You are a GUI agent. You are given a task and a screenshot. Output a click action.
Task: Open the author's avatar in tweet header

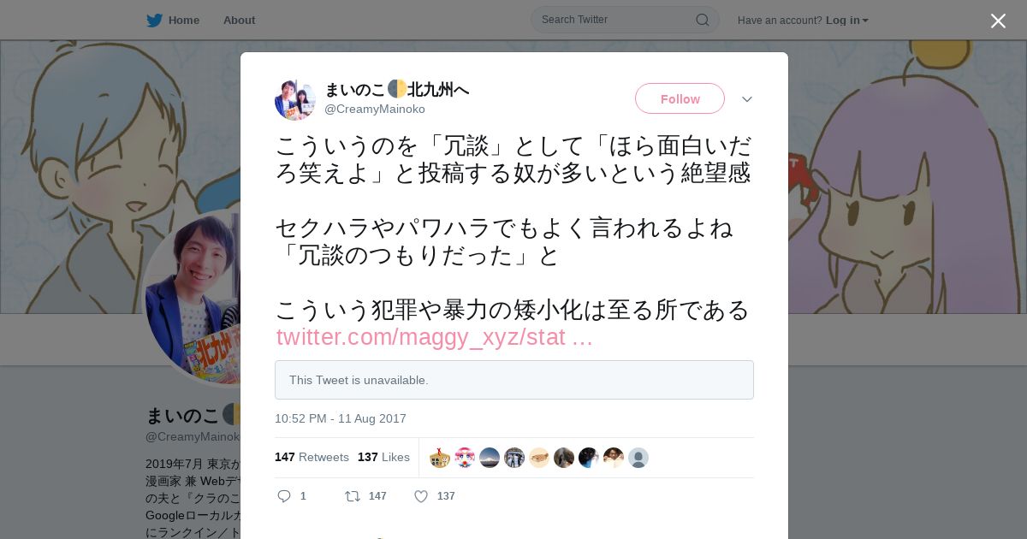tap(295, 100)
